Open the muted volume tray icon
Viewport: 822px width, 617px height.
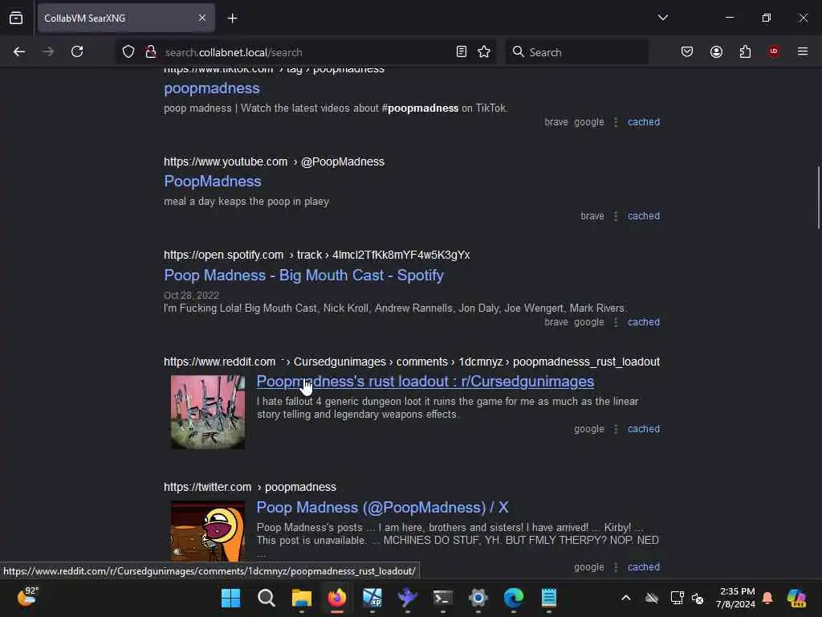point(698,598)
